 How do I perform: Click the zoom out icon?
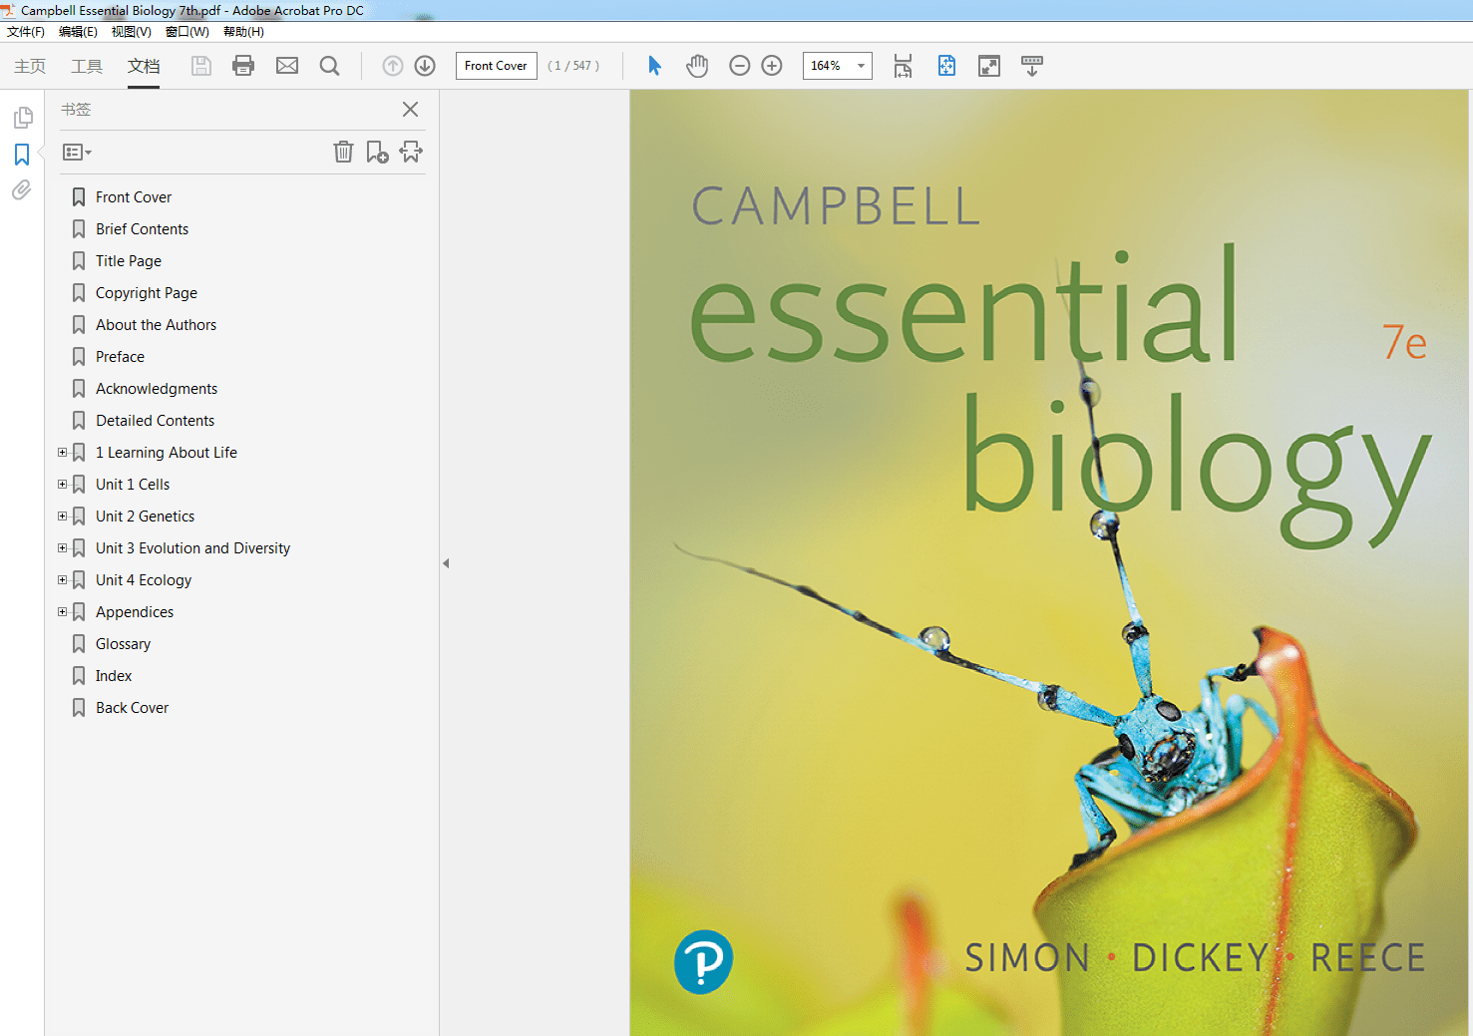[739, 66]
